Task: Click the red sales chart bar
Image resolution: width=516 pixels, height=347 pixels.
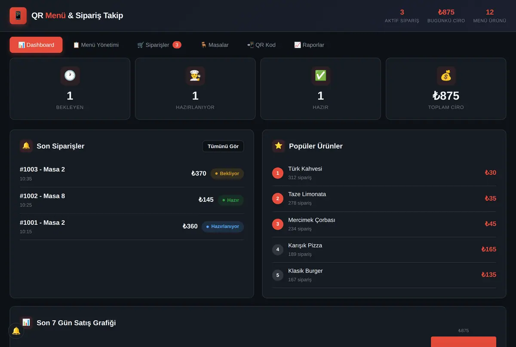Action: (x=464, y=342)
